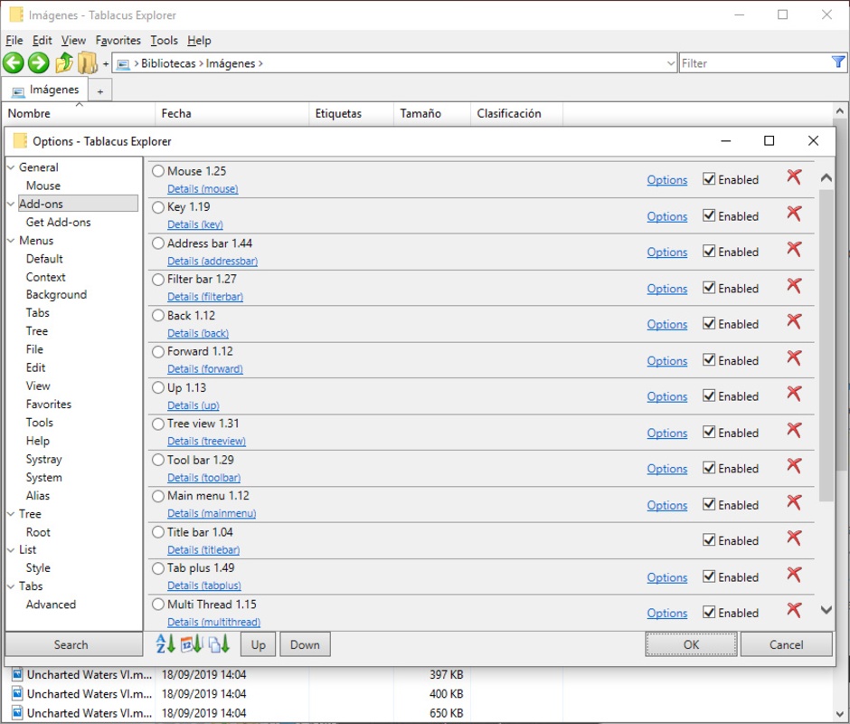Select Style under List

[x=38, y=567]
